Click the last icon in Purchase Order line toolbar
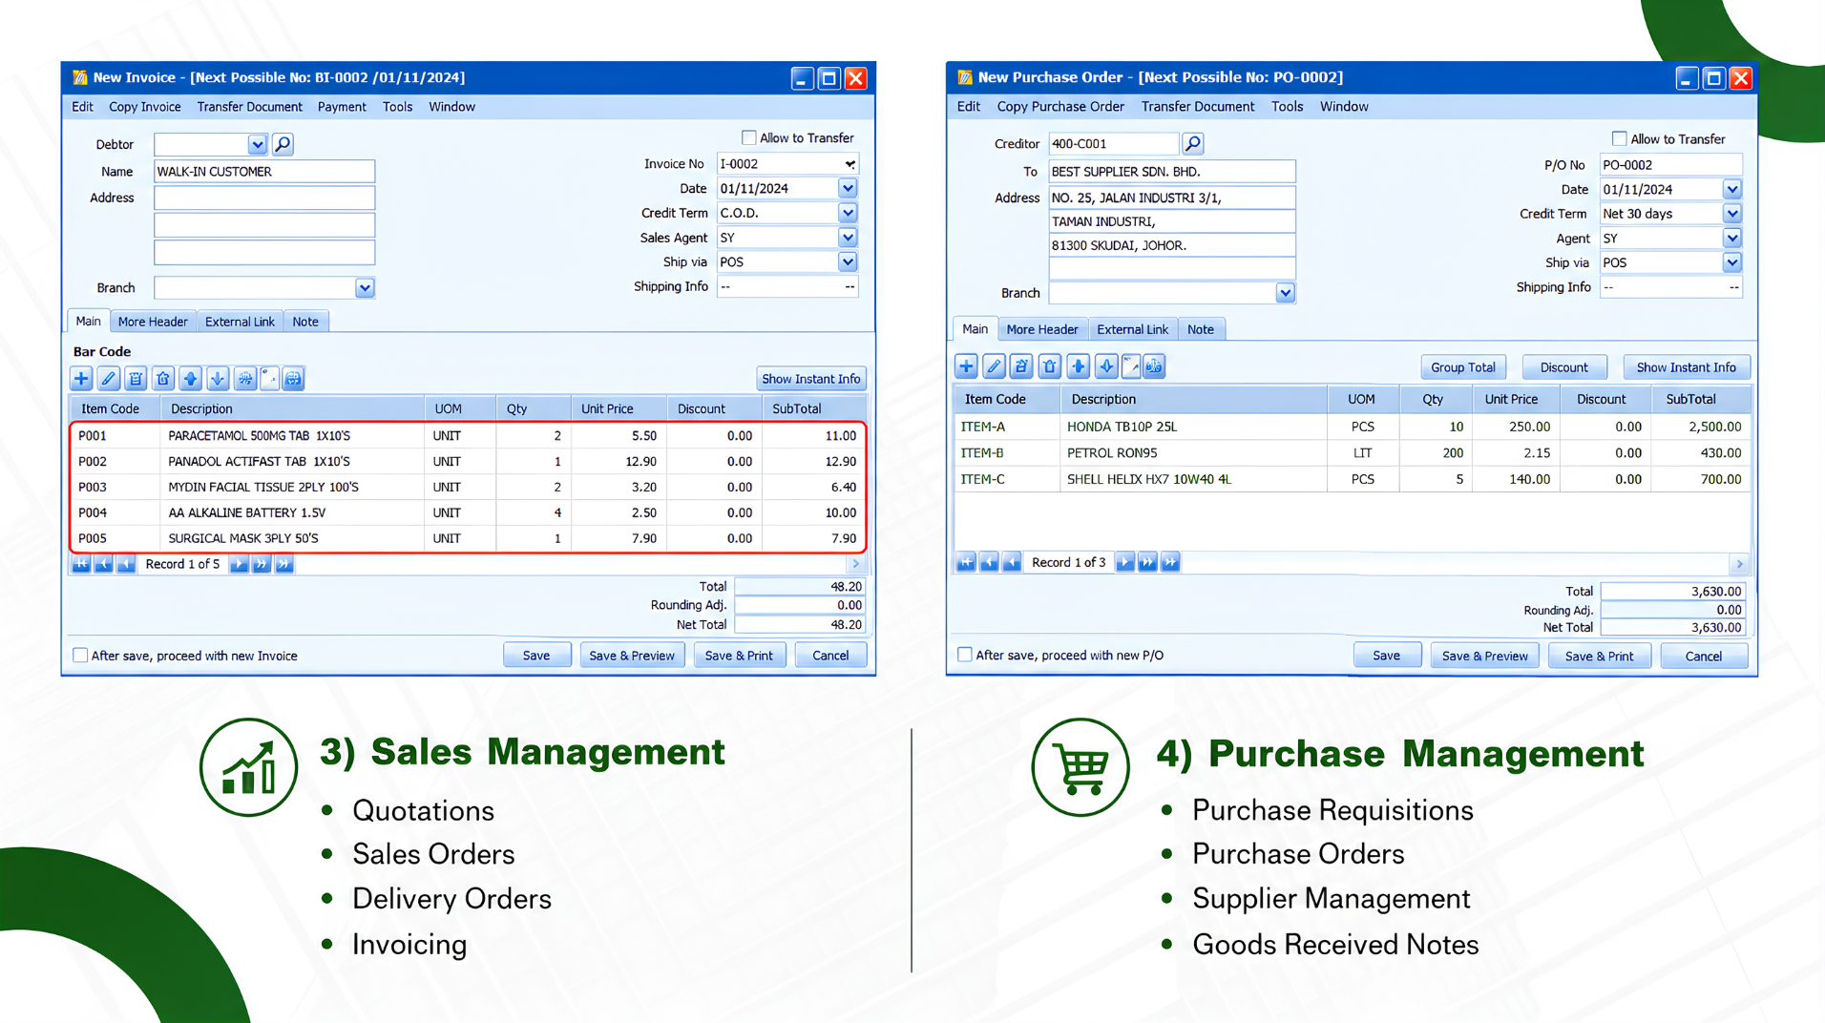Screen dimensions: 1825x1023 1154,366
